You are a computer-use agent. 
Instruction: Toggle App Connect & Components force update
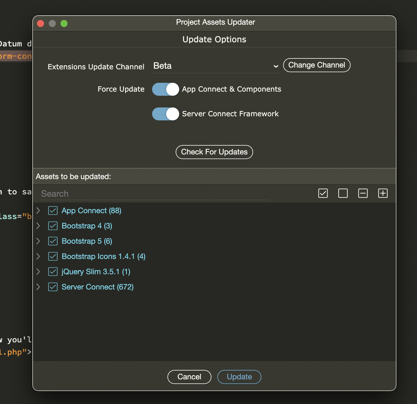click(165, 89)
